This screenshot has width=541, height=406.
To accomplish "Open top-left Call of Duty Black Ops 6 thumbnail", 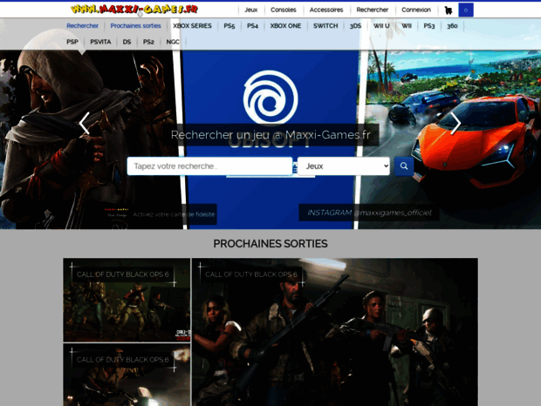I will pyautogui.click(x=127, y=300).
